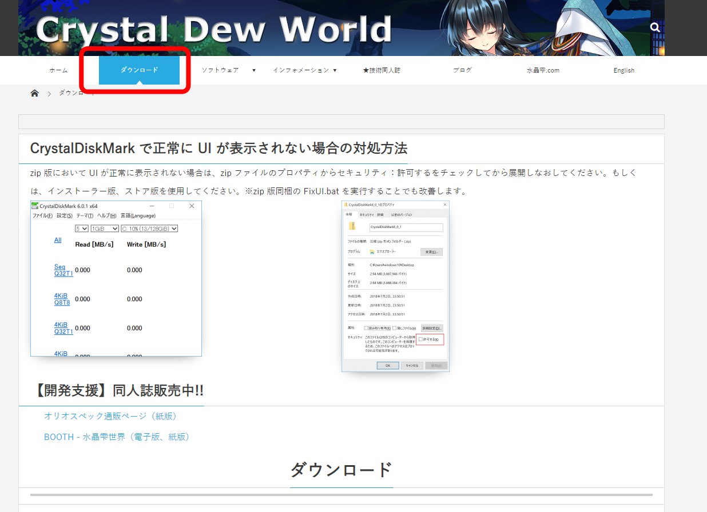Screen dimensions: 707x512
Task: Close the CrystalDiskMark6_0_1 properties dialog
Action: tap(444, 205)
